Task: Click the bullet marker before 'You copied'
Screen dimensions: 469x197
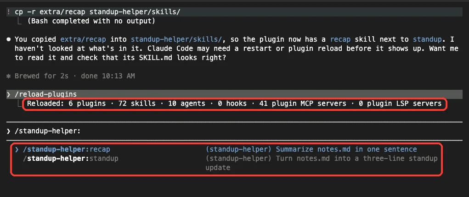Action: tap(8, 39)
